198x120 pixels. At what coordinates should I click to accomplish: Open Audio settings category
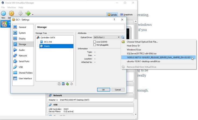(23, 50)
